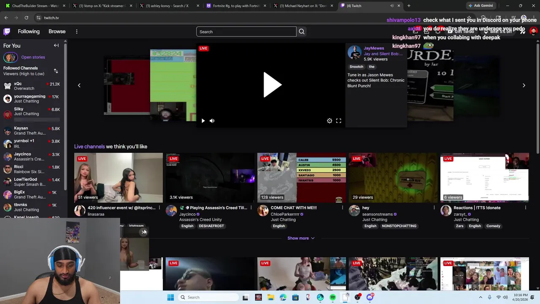Open tbvnks channel in sidebar

pyautogui.click(x=33, y=207)
